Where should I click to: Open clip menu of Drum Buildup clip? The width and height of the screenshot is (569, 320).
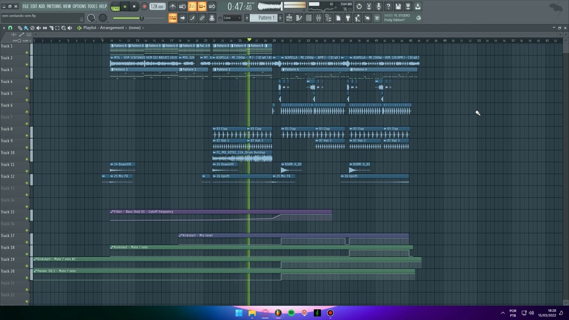(215, 152)
